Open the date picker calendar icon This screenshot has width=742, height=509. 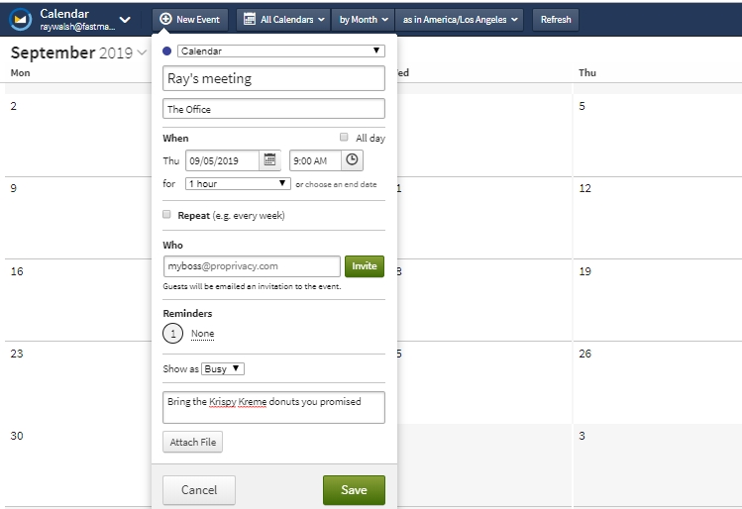click(269, 159)
